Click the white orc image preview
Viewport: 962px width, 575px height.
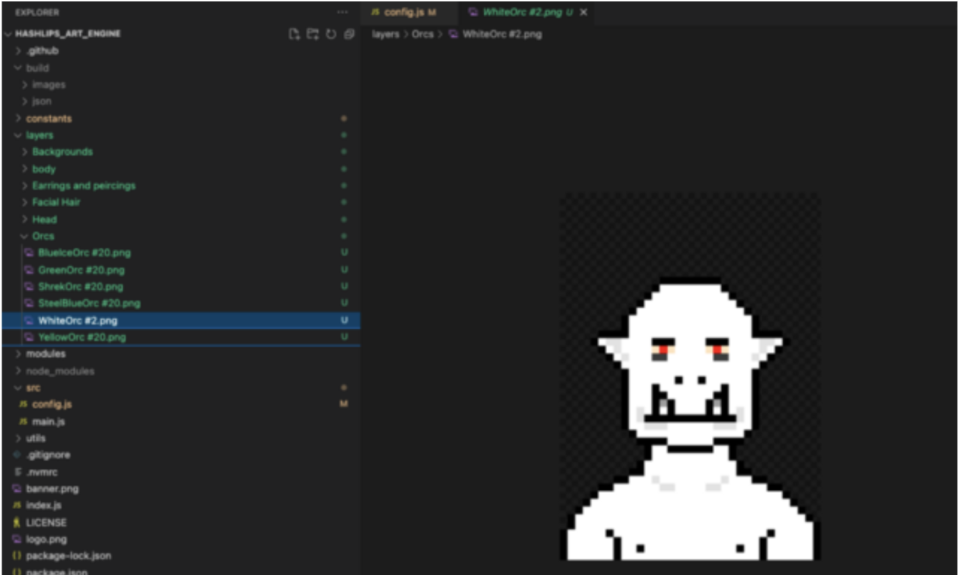[690, 376]
